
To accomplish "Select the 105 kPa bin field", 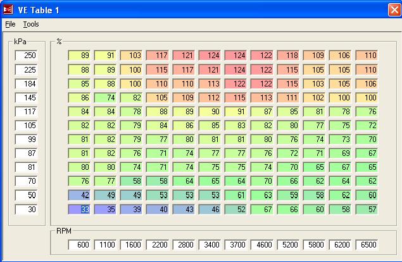I will point(27,126).
